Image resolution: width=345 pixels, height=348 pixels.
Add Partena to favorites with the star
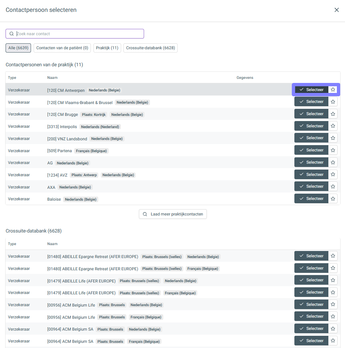click(333, 150)
